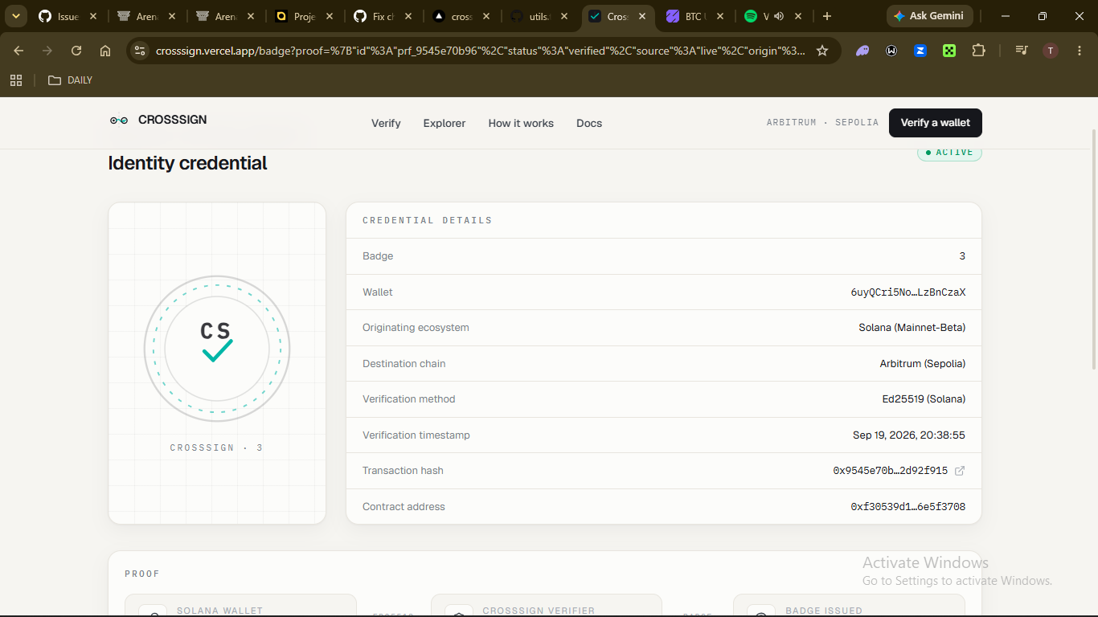Click the CROSSSIGN · 3 caption
This screenshot has height=617, width=1098.
coord(217,447)
